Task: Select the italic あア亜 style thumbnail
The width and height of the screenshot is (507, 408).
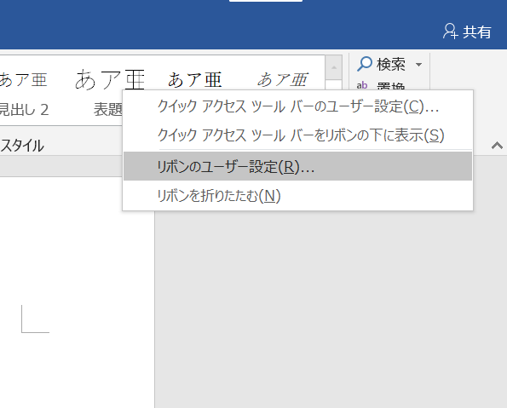Action: (282, 80)
